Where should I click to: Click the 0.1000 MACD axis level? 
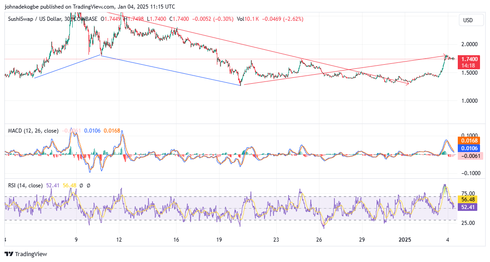click(470, 136)
